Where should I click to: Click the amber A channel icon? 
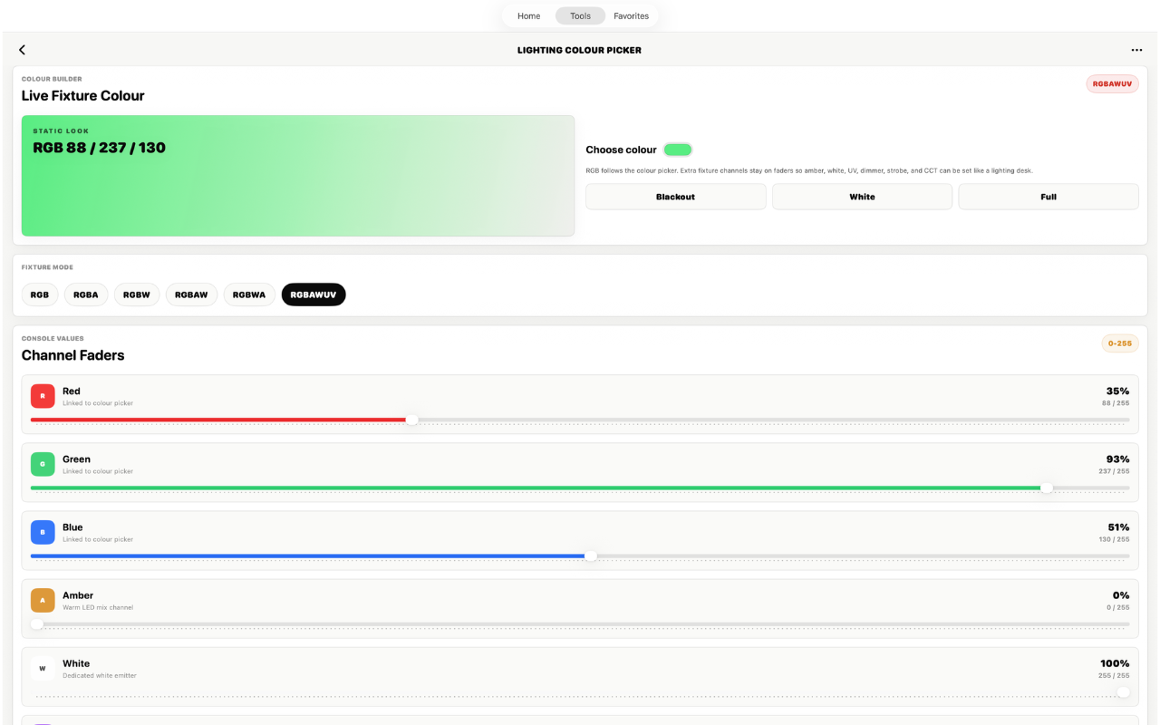coord(43,600)
